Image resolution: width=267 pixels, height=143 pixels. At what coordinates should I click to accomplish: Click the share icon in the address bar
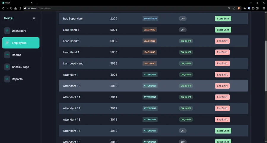pos(234,8)
